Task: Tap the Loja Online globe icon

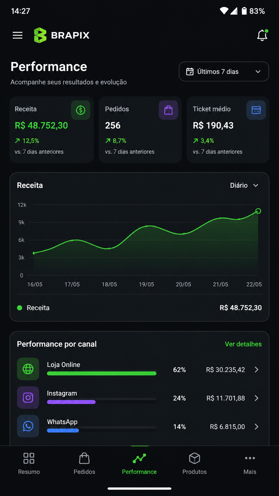Action: tap(28, 369)
